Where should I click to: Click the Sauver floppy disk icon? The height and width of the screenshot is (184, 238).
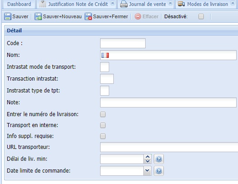pyautogui.click(x=8, y=16)
